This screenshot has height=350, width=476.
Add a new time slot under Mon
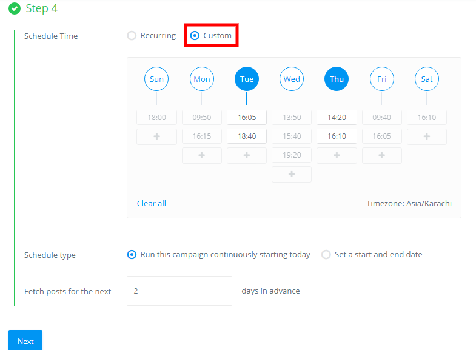pyautogui.click(x=201, y=155)
